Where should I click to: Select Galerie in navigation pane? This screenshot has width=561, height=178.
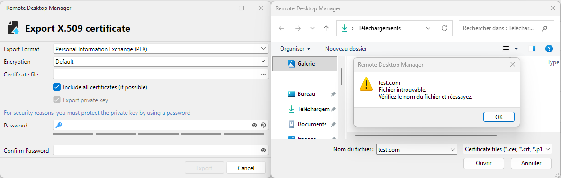click(305, 63)
